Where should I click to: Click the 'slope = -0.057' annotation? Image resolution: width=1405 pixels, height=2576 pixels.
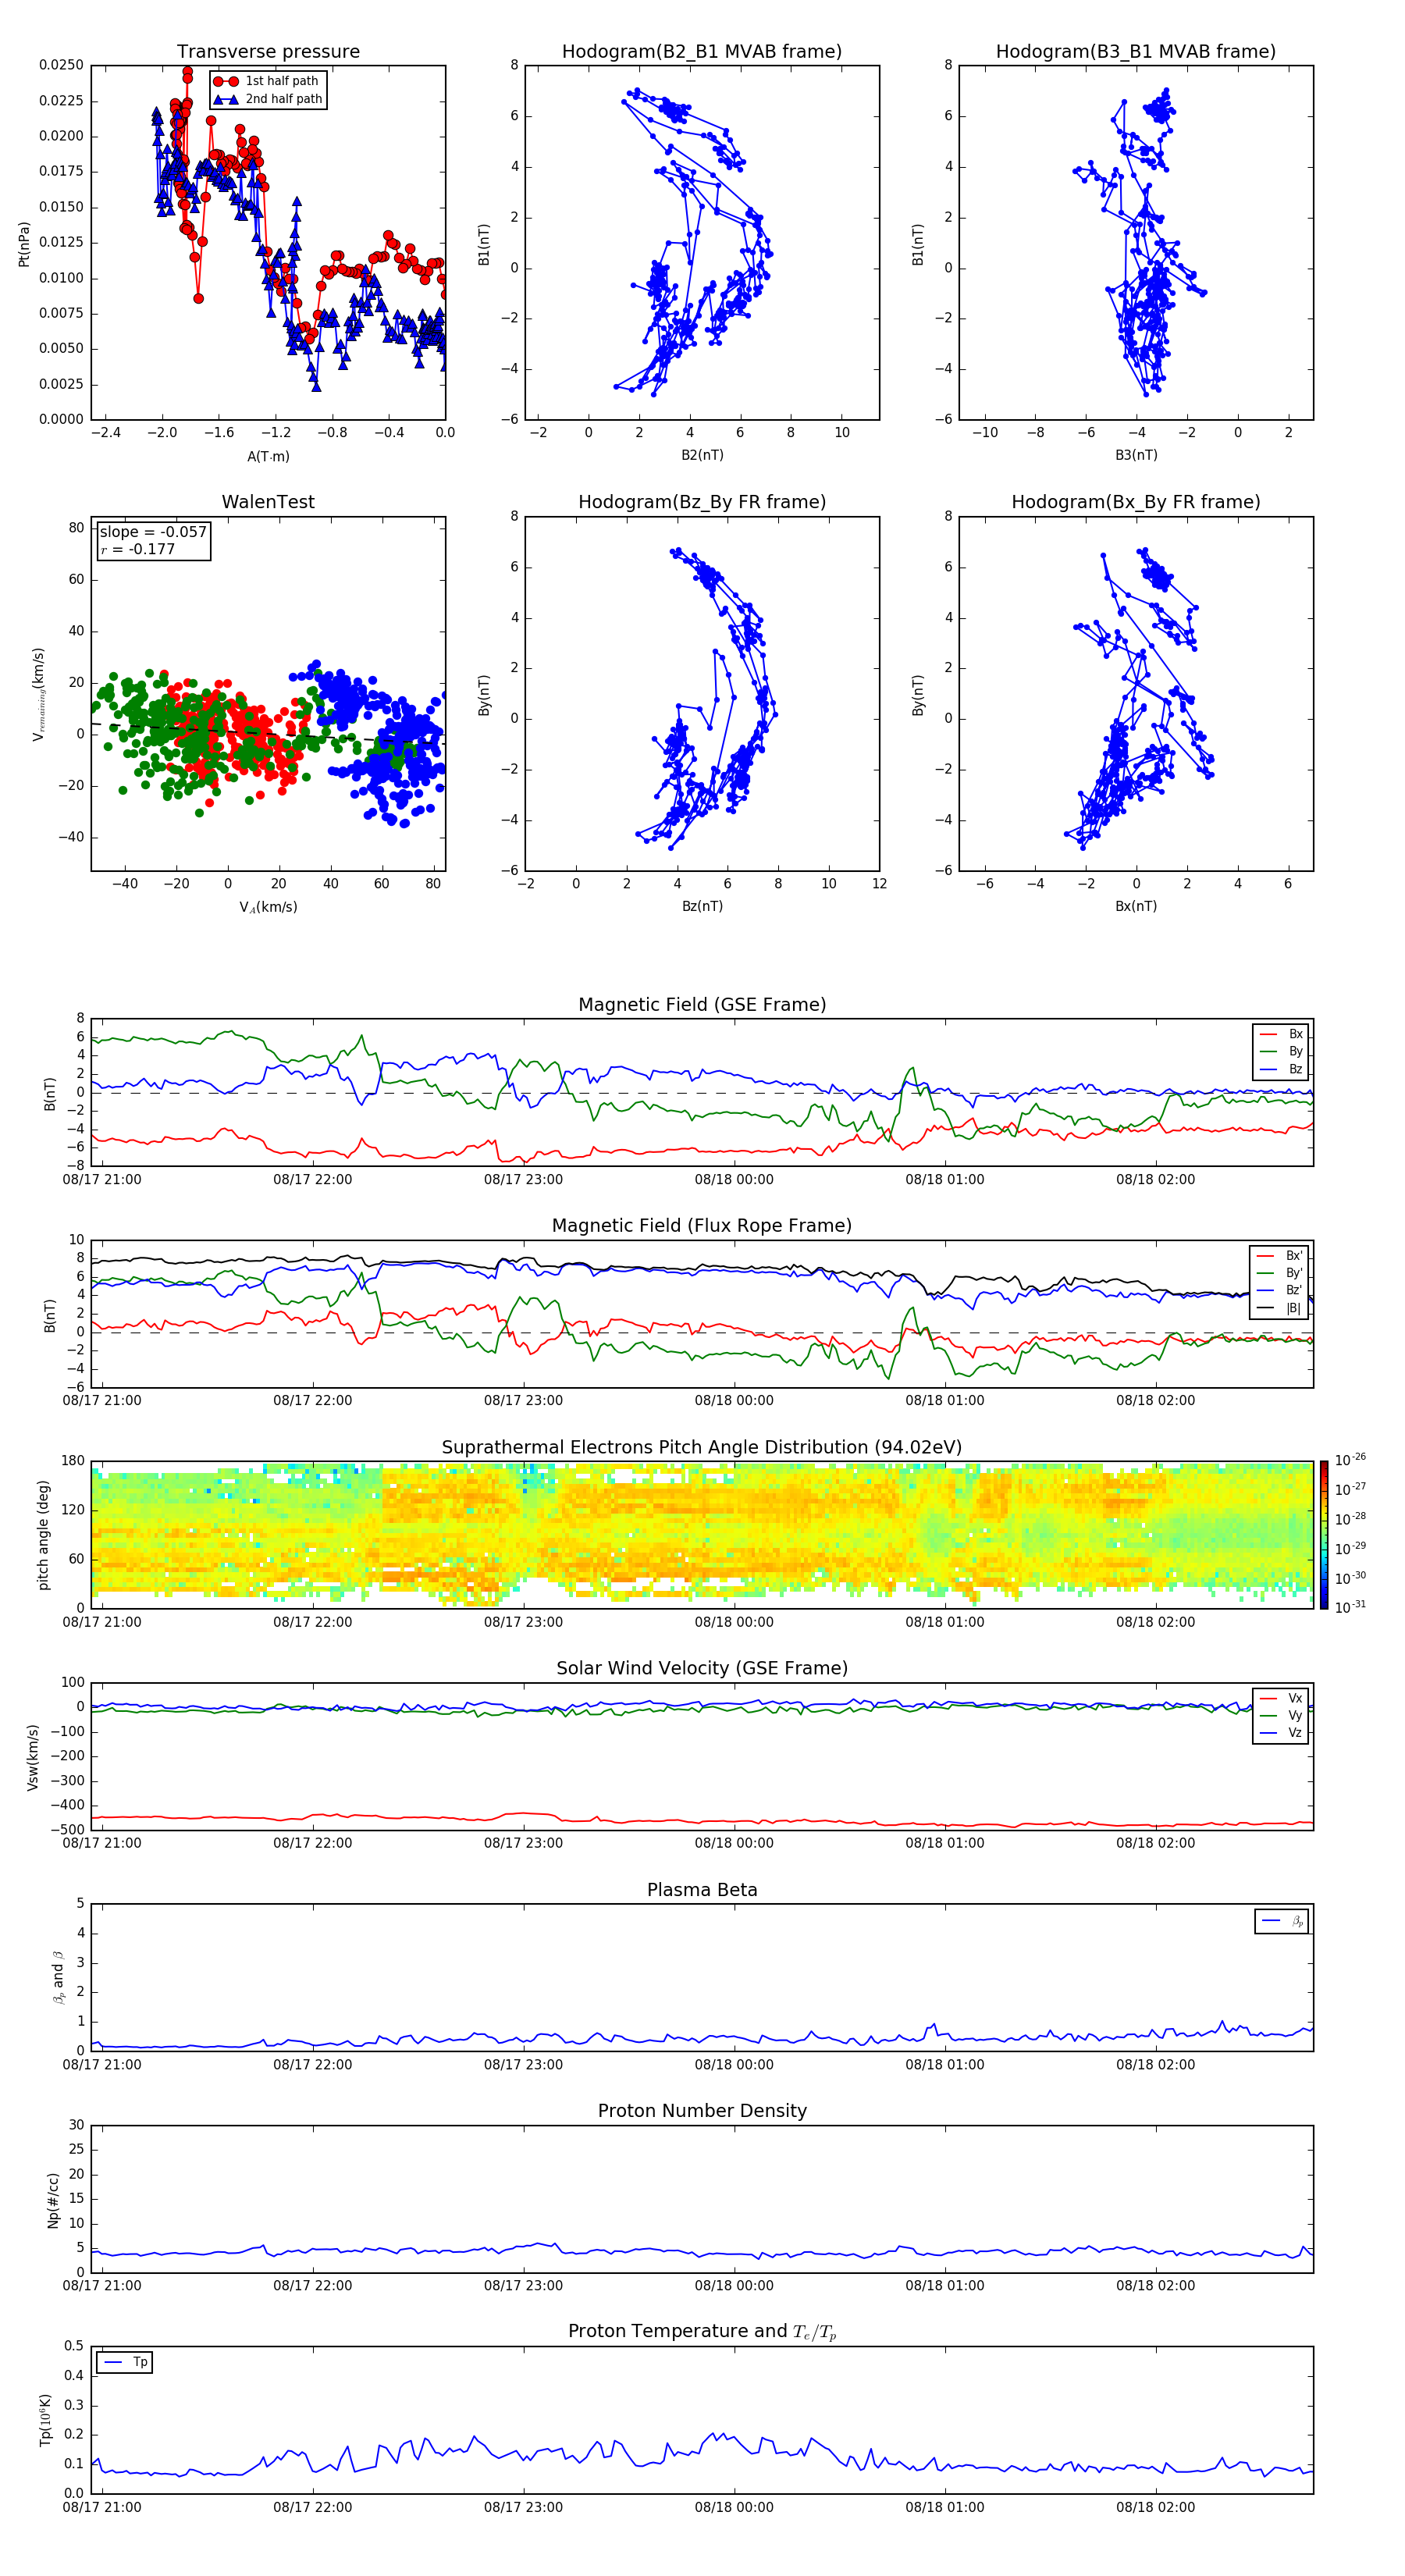tap(153, 532)
